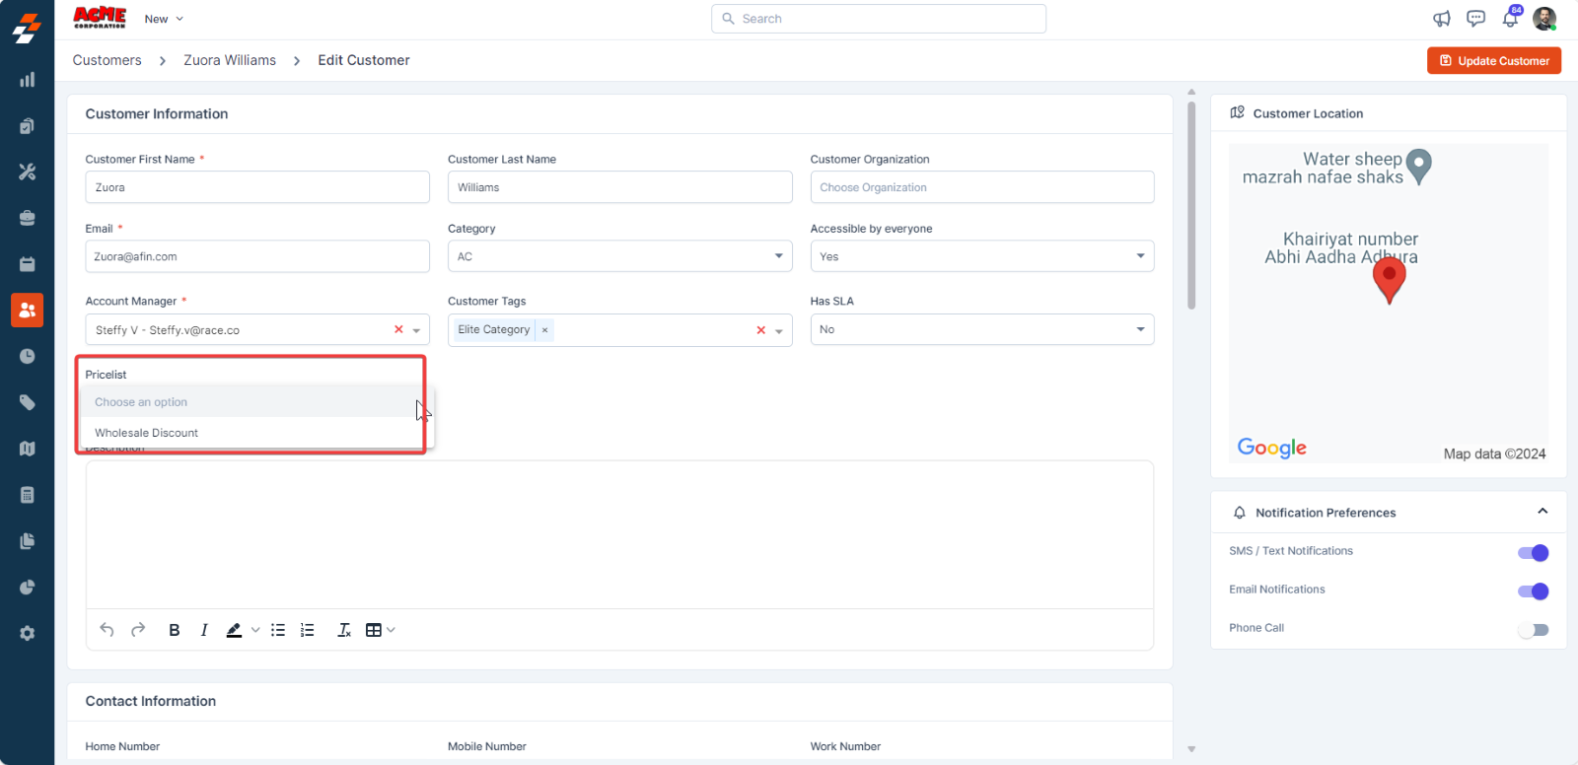Go to Customers breadcrumb link
The image size is (1578, 765).
tap(108, 60)
